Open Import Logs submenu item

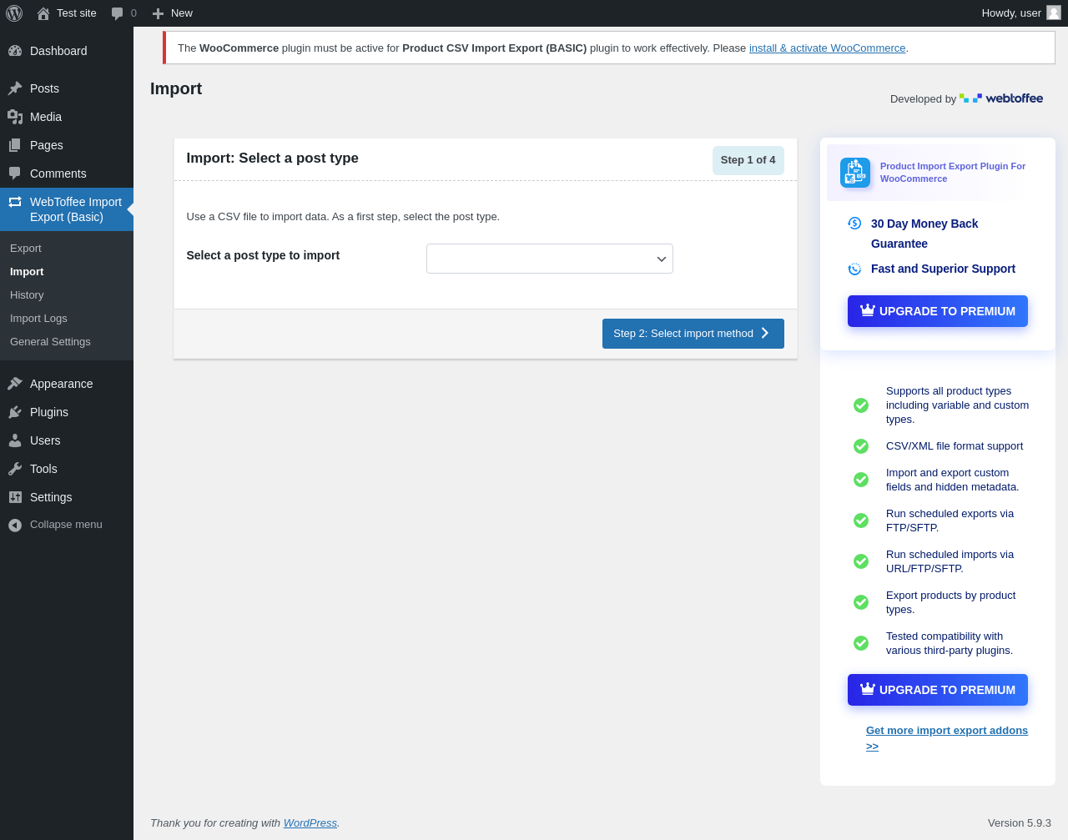click(x=38, y=319)
